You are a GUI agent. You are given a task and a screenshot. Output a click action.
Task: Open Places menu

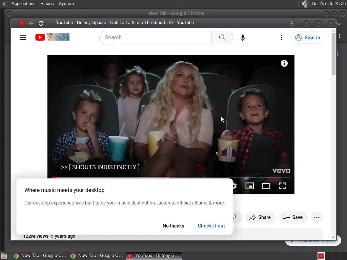tap(47, 3)
